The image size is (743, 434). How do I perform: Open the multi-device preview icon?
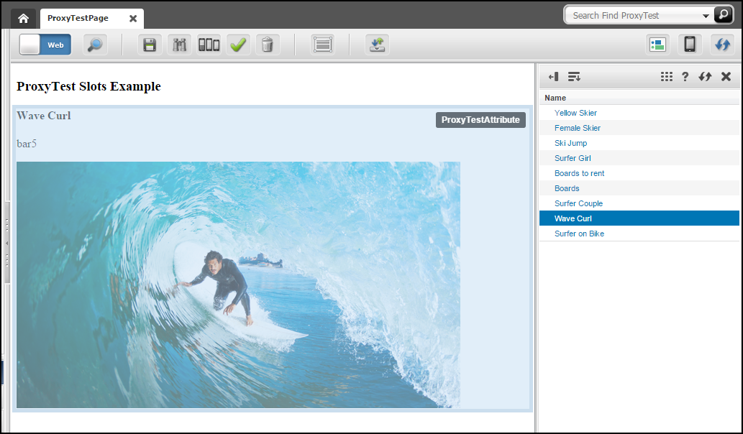209,45
